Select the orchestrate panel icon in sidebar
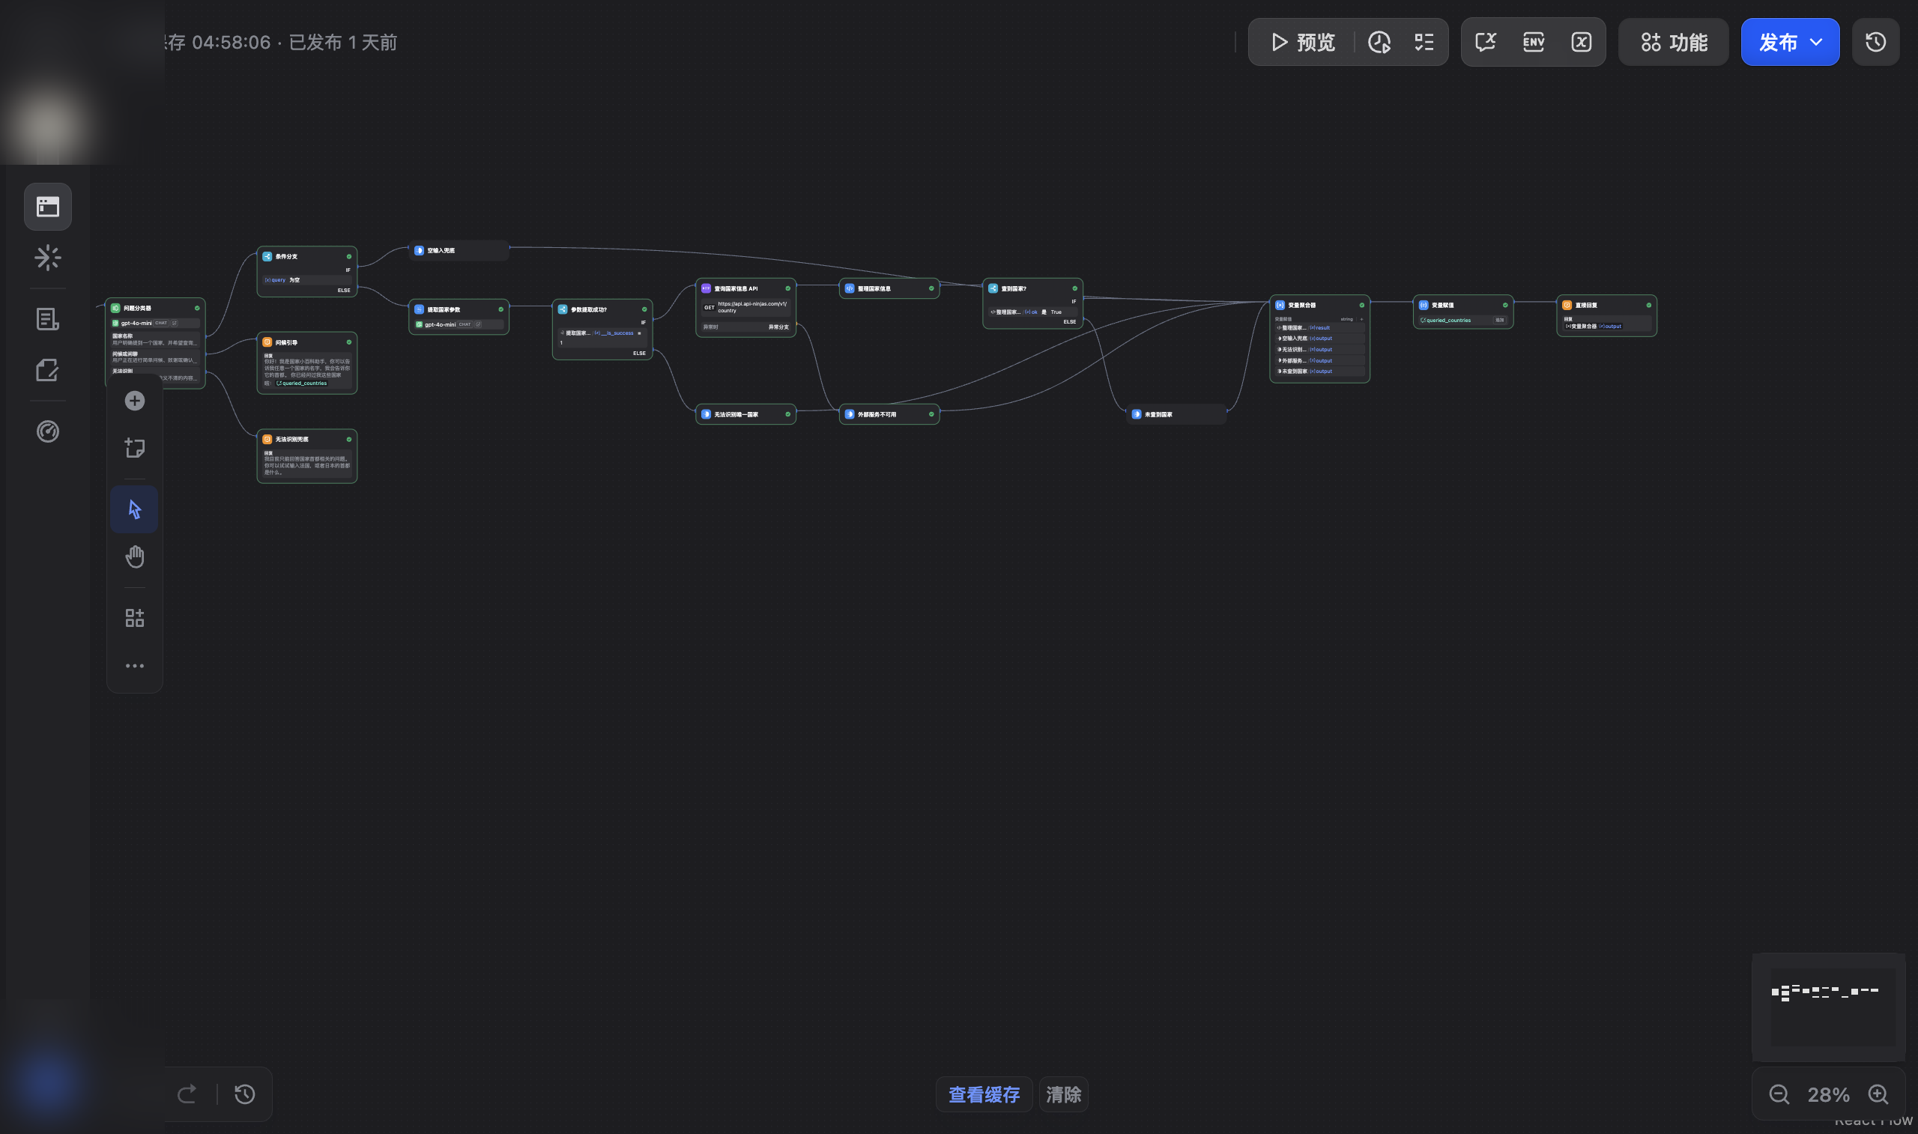Screen dimensions: 1918x1134 click(48, 206)
